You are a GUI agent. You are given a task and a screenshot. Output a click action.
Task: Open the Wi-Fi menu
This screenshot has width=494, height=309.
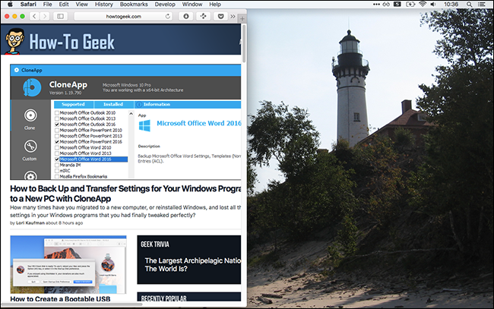423,4
